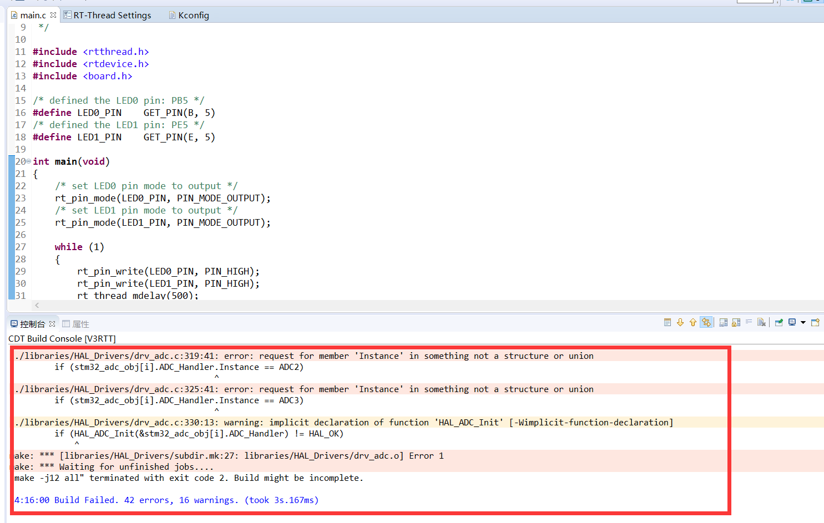The width and height of the screenshot is (824, 523).
Task: Collapse the main function fold marker
Action: coord(28,161)
